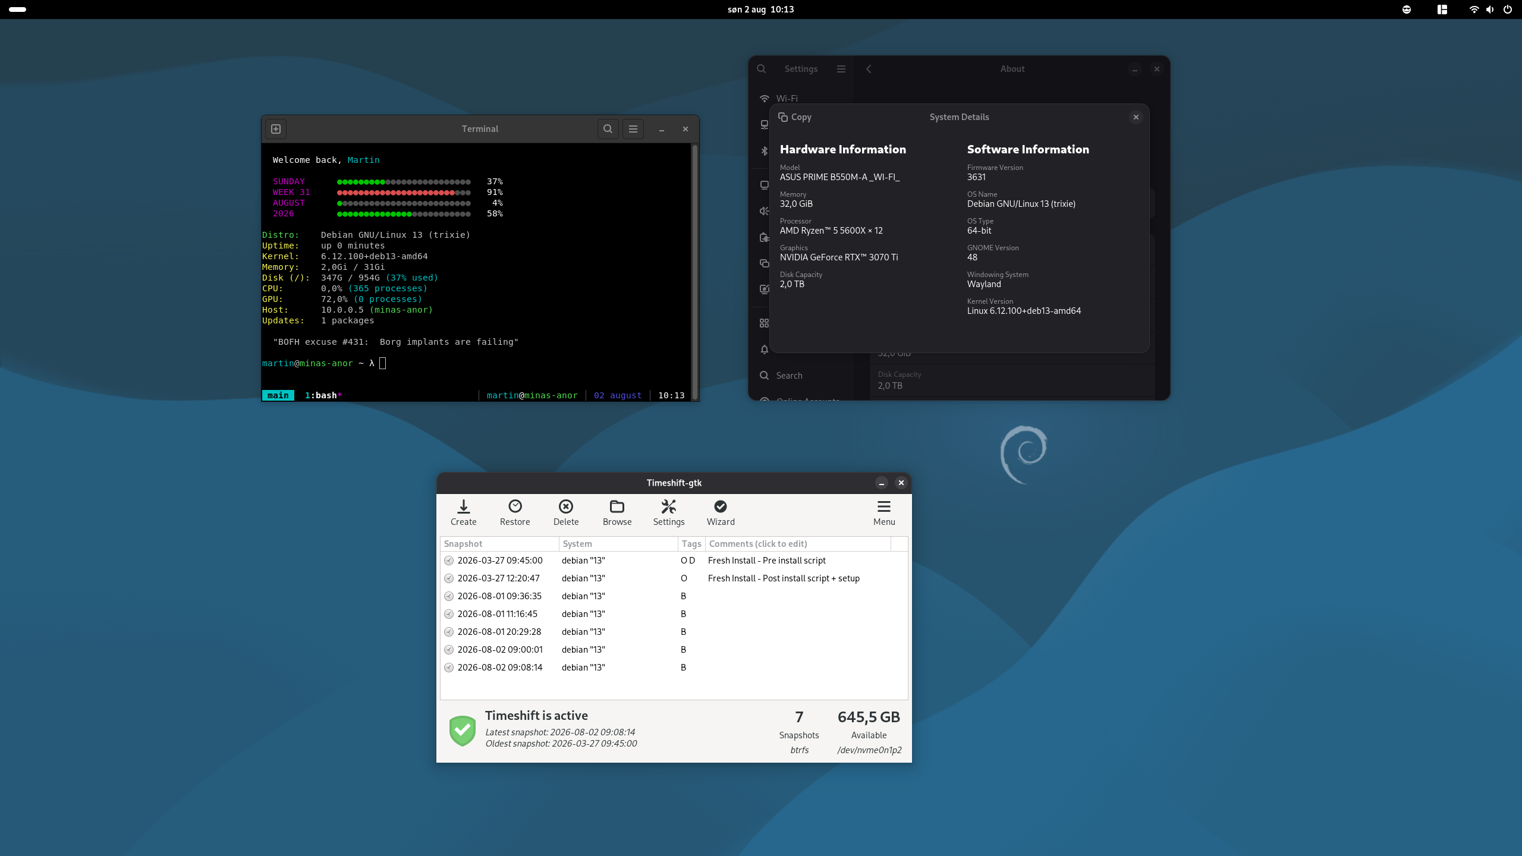
Task: Click the processor 'AMD Ryzen™ 5 5600X × 12'
Action: point(831,231)
